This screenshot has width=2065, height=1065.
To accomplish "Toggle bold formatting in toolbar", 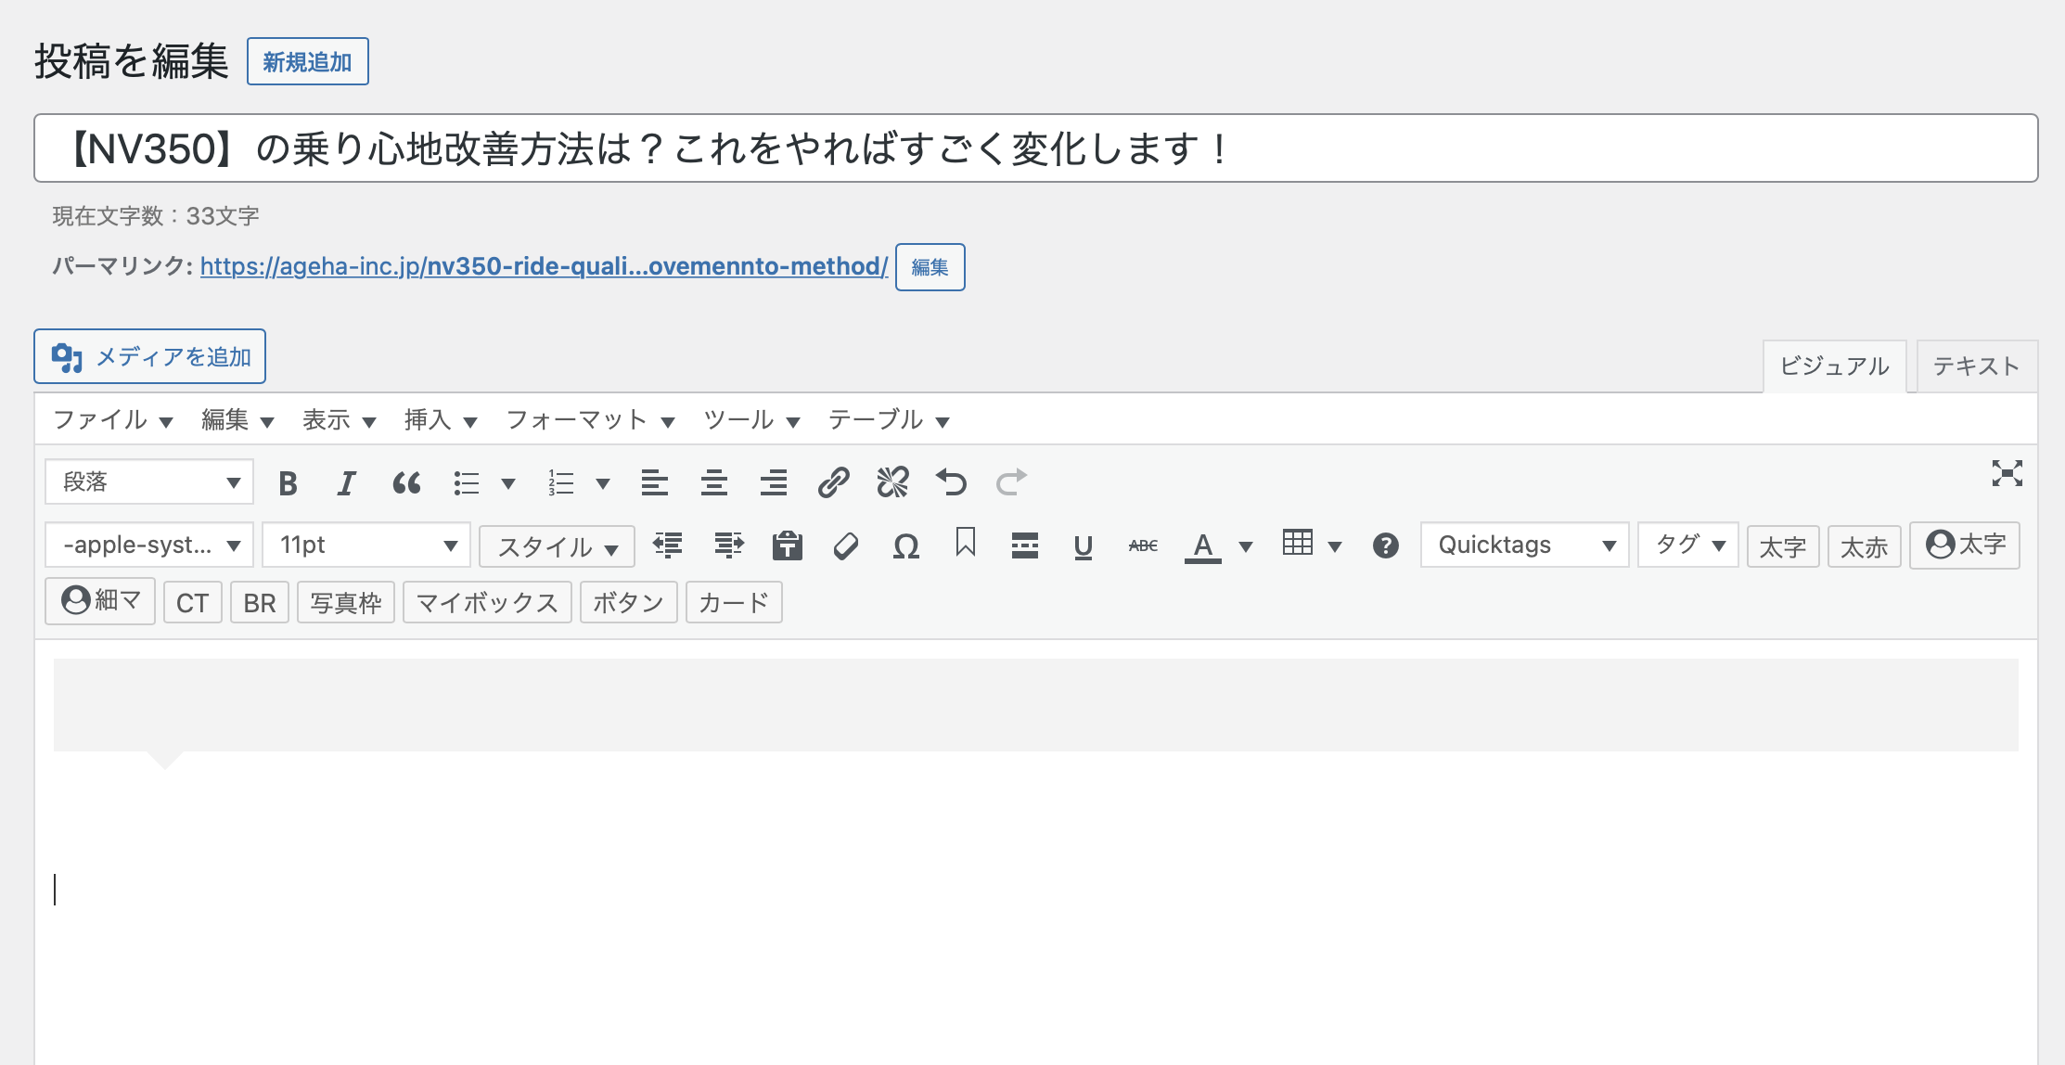I will coord(288,482).
